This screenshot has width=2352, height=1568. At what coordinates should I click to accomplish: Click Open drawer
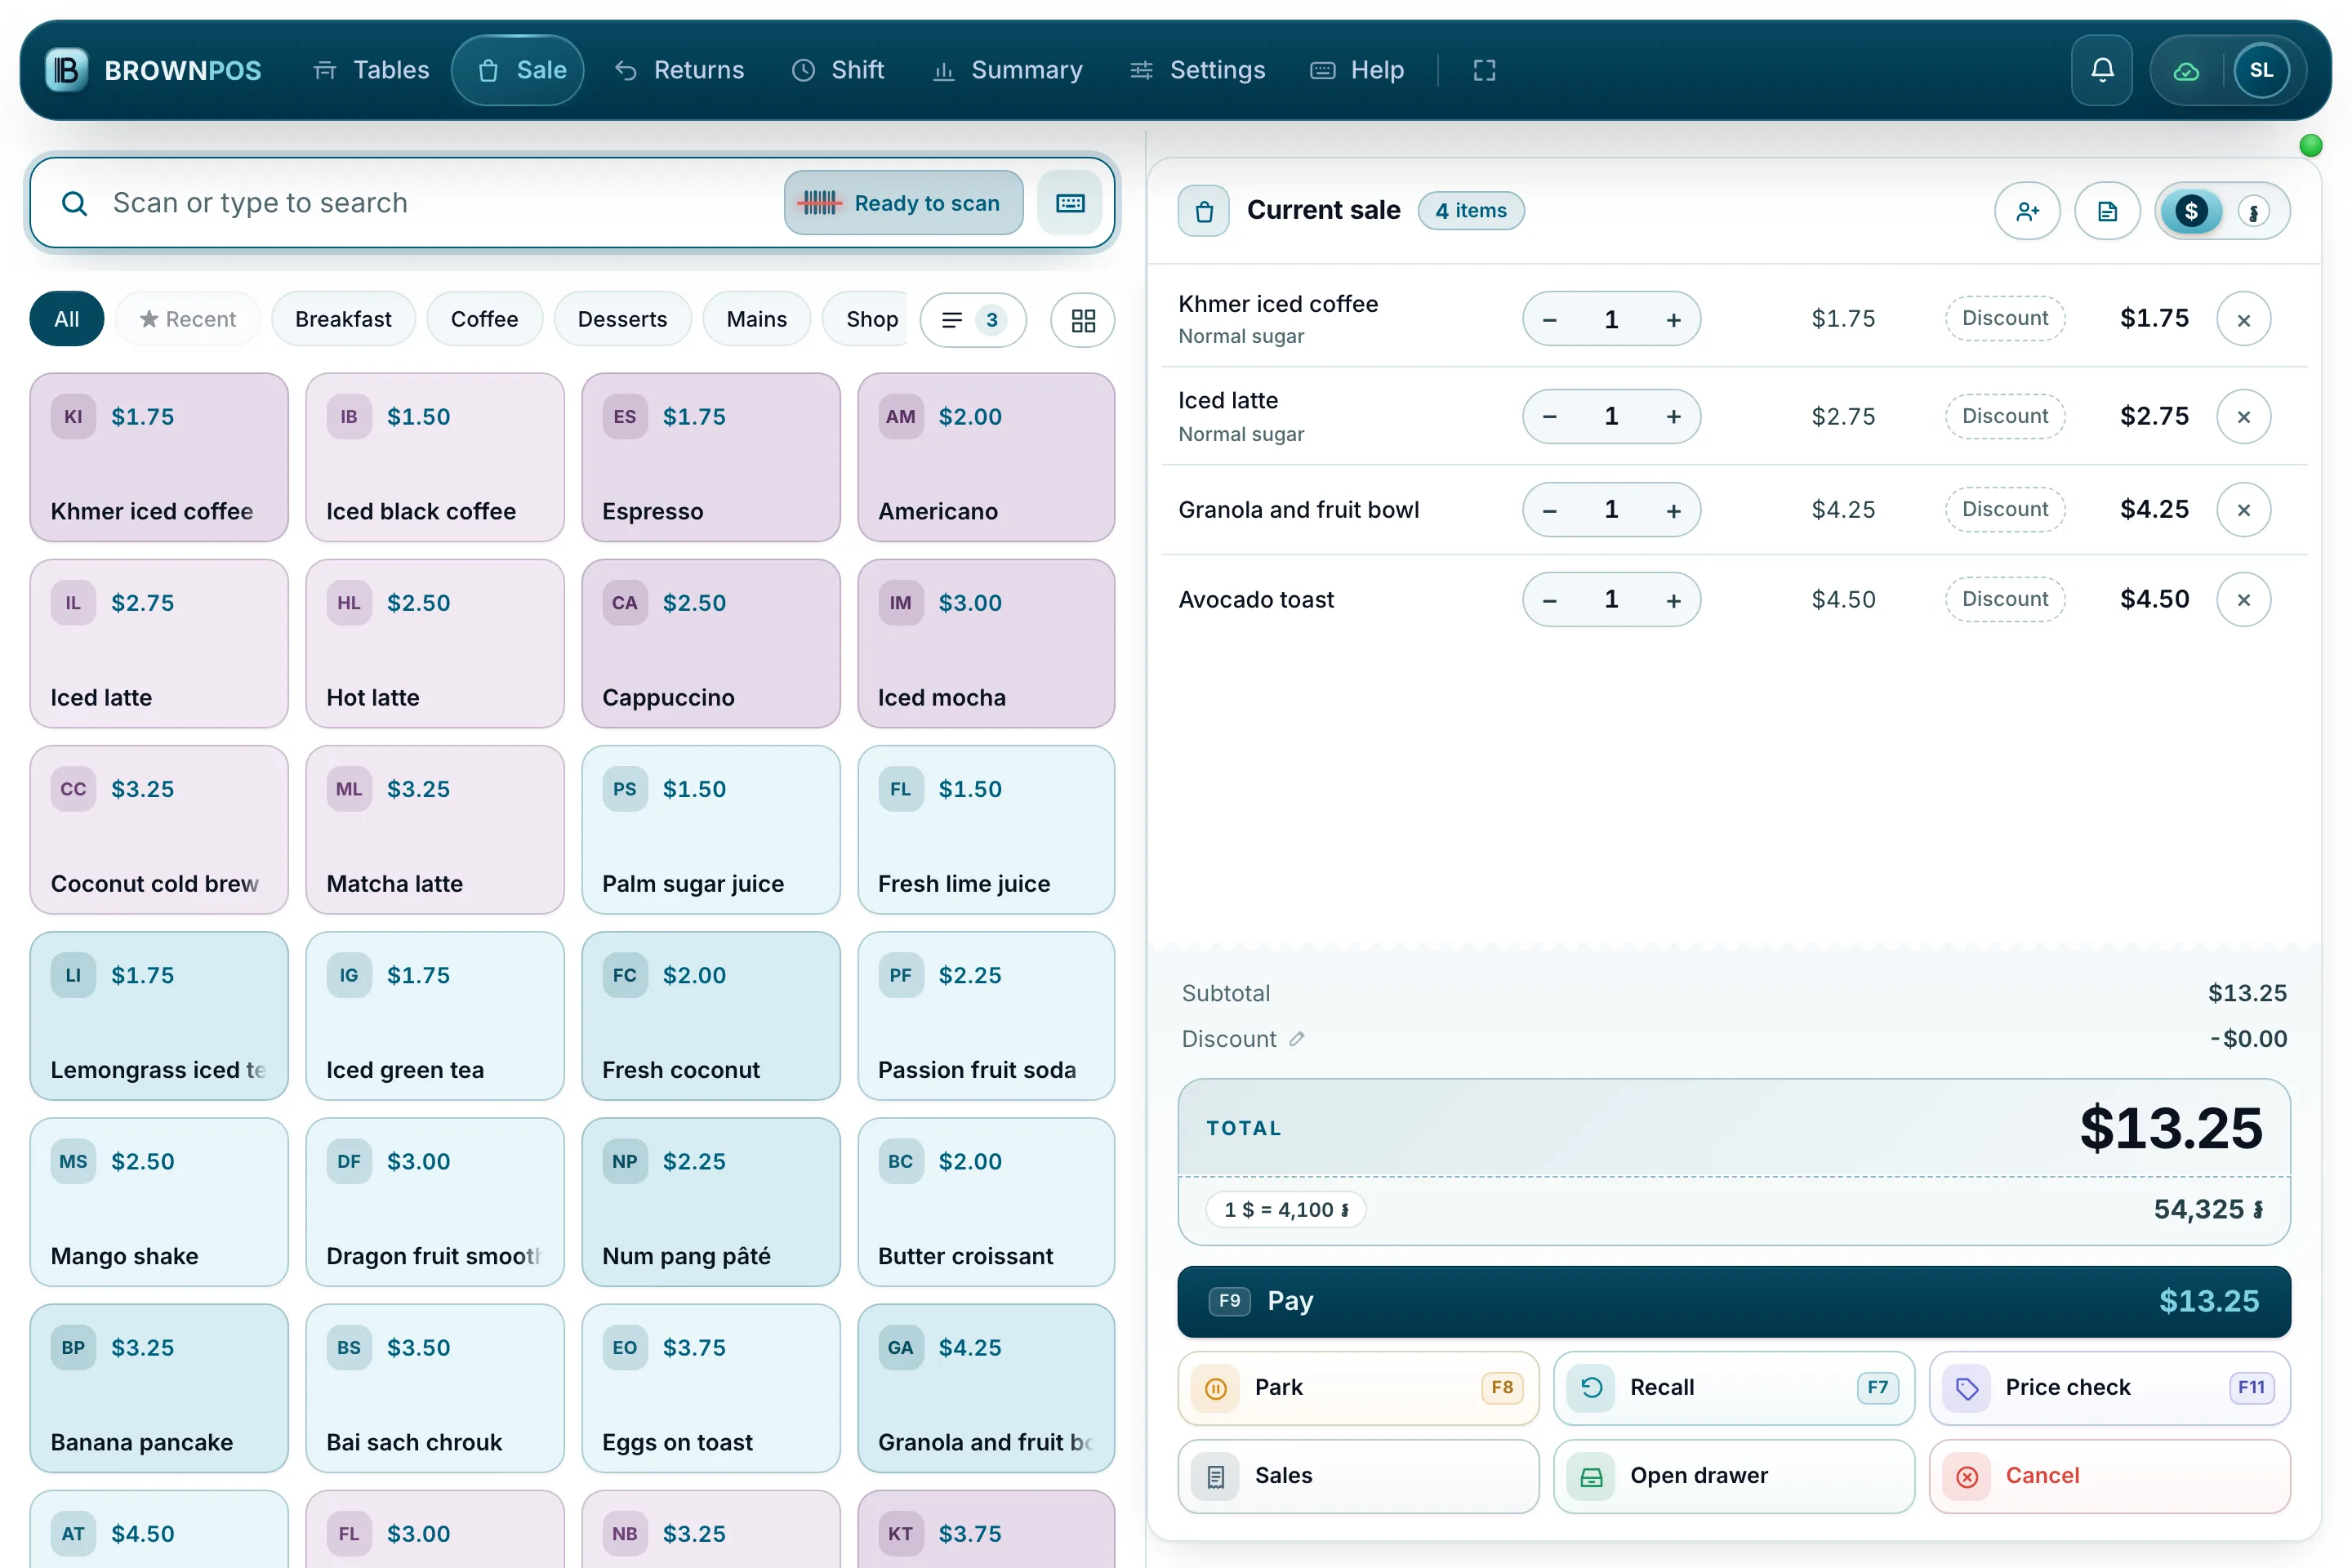point(1733,1476)
